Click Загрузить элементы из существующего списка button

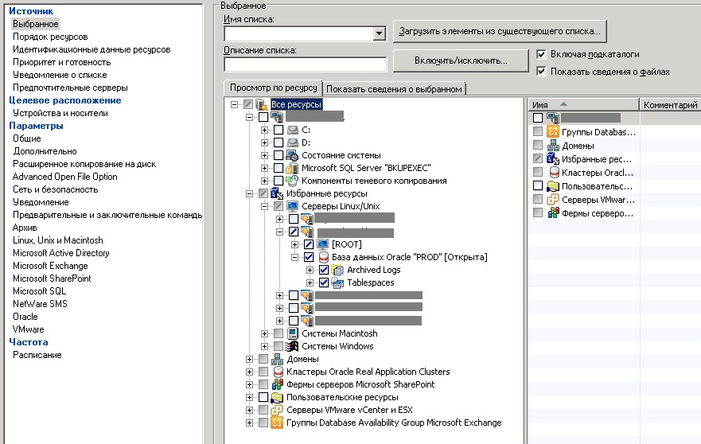(x=500, y=31)
